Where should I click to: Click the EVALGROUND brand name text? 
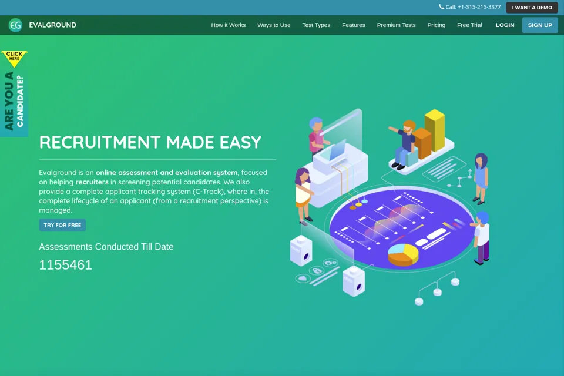52,25
